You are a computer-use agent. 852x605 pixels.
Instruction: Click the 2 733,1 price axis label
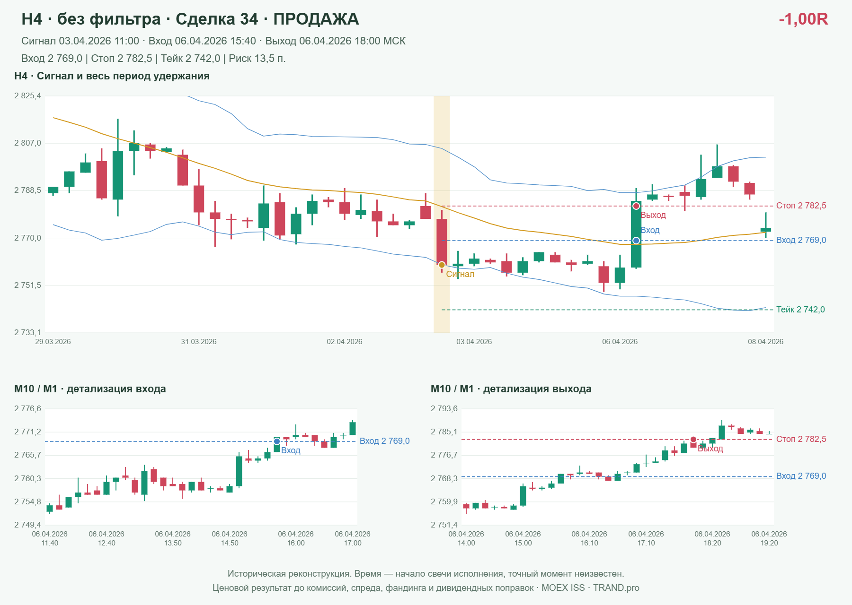(27, 333)
